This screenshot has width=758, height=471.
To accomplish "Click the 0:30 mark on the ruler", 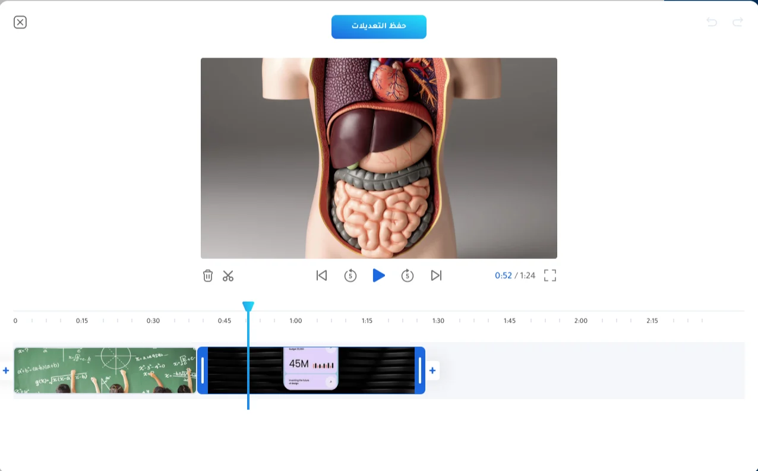I will point(153,321).
